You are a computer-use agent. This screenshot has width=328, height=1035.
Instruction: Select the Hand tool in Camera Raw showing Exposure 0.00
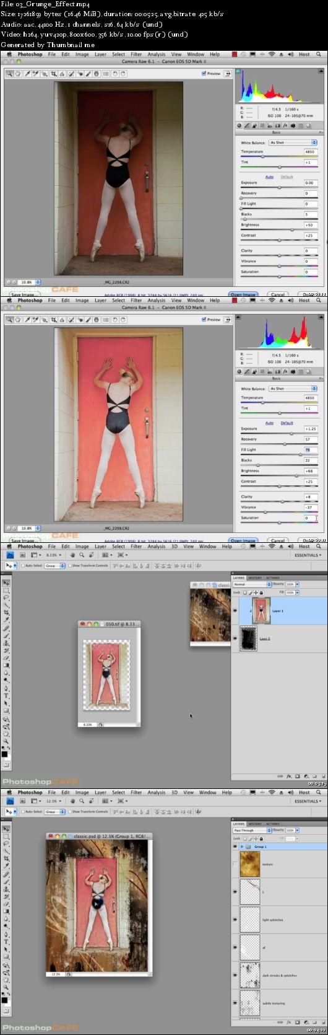tap(18, 74)
